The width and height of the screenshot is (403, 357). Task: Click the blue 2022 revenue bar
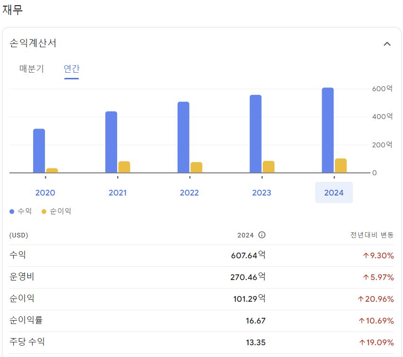[x=183, y=137]
